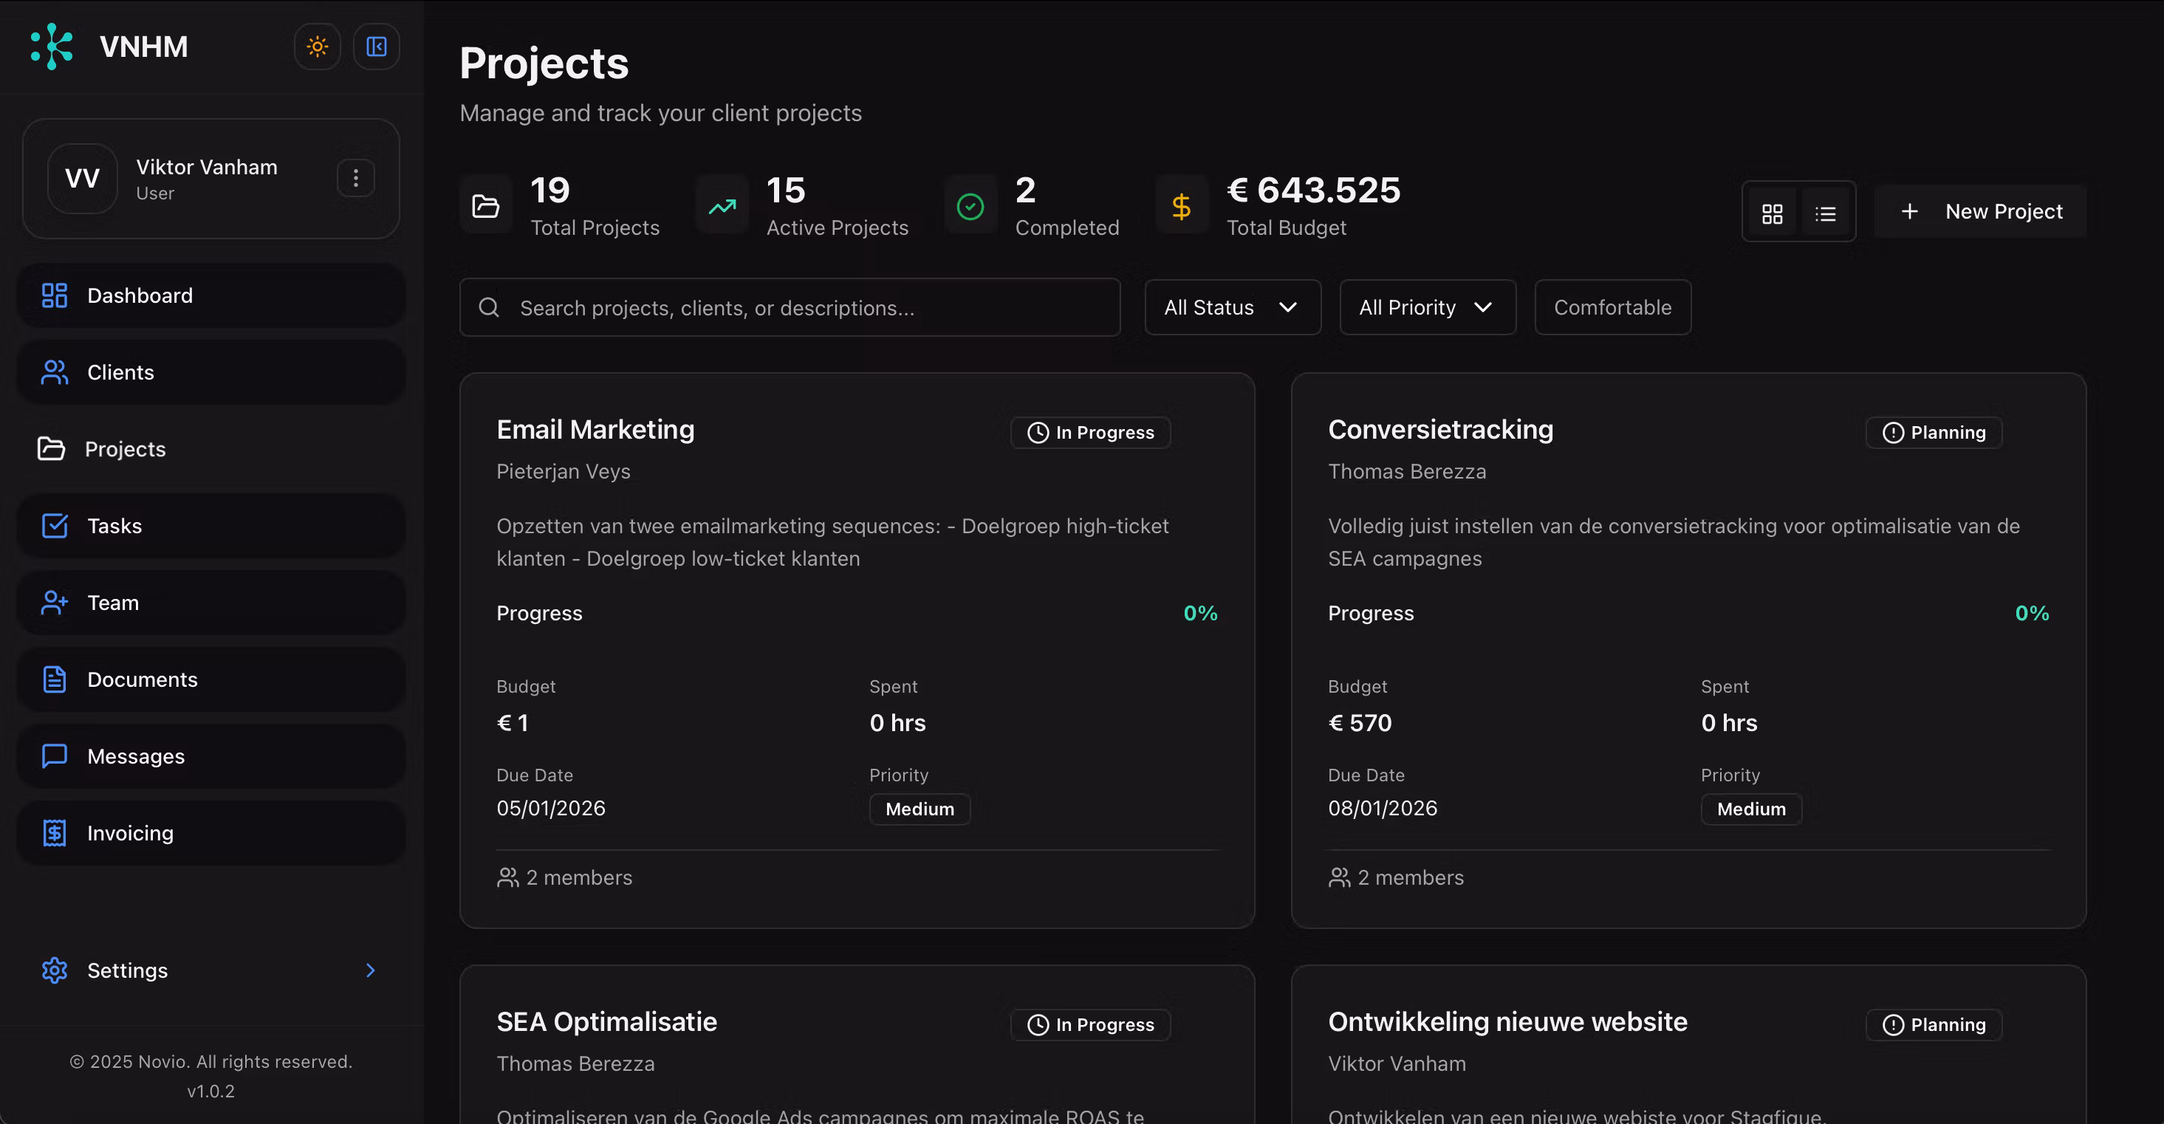Toggle light theme with sun icon
Image resolution: width=2164 pixels, height=1124 pixels.
pos(318,47)
